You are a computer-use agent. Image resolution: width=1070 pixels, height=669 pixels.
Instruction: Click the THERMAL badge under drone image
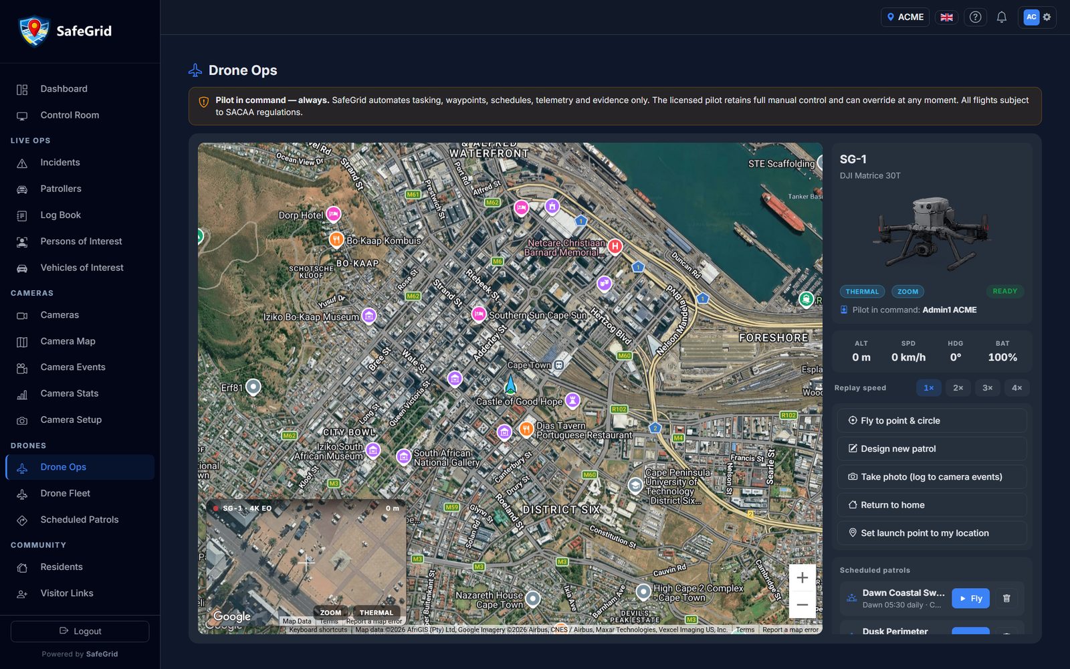click(x=862, y=292)
